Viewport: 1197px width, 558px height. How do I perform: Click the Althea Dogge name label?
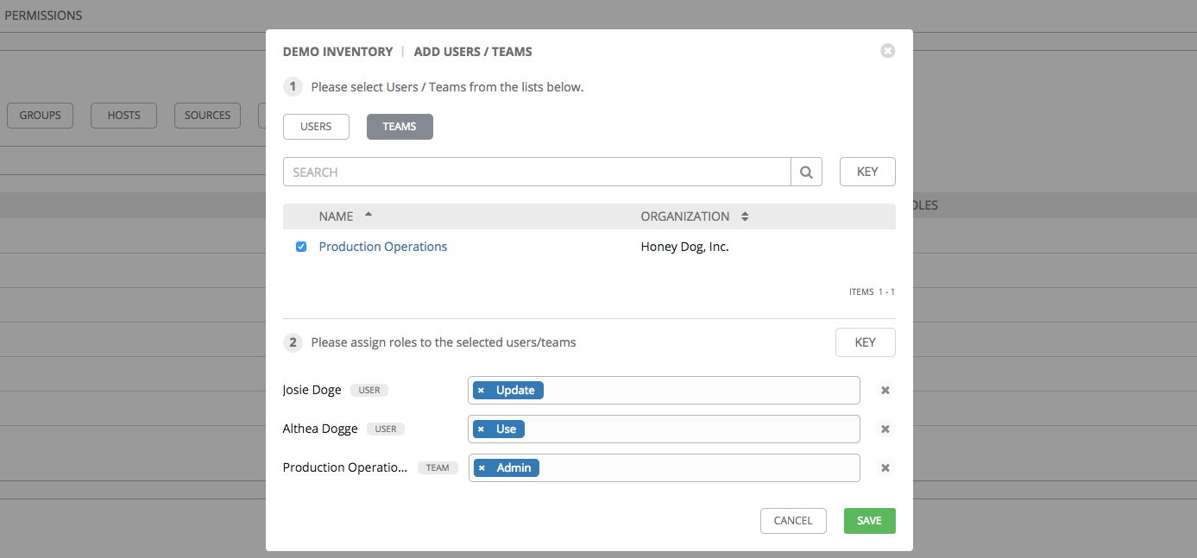[320, 429]
